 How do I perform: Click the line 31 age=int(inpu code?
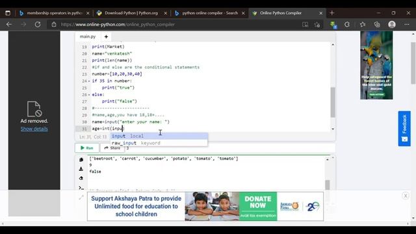pyautogui.click(x=108, y=129)
